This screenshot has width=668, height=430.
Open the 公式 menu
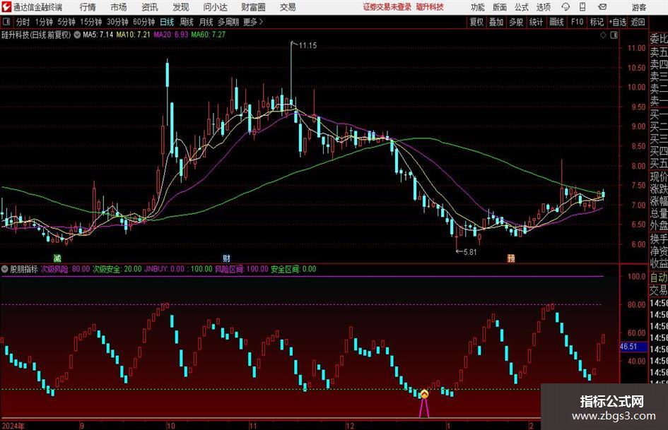[522, 7]
